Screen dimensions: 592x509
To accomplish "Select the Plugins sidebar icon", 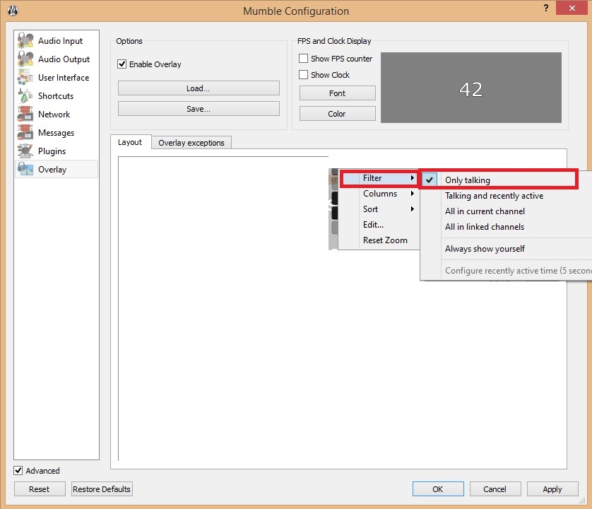I will [x=25, y=151].
